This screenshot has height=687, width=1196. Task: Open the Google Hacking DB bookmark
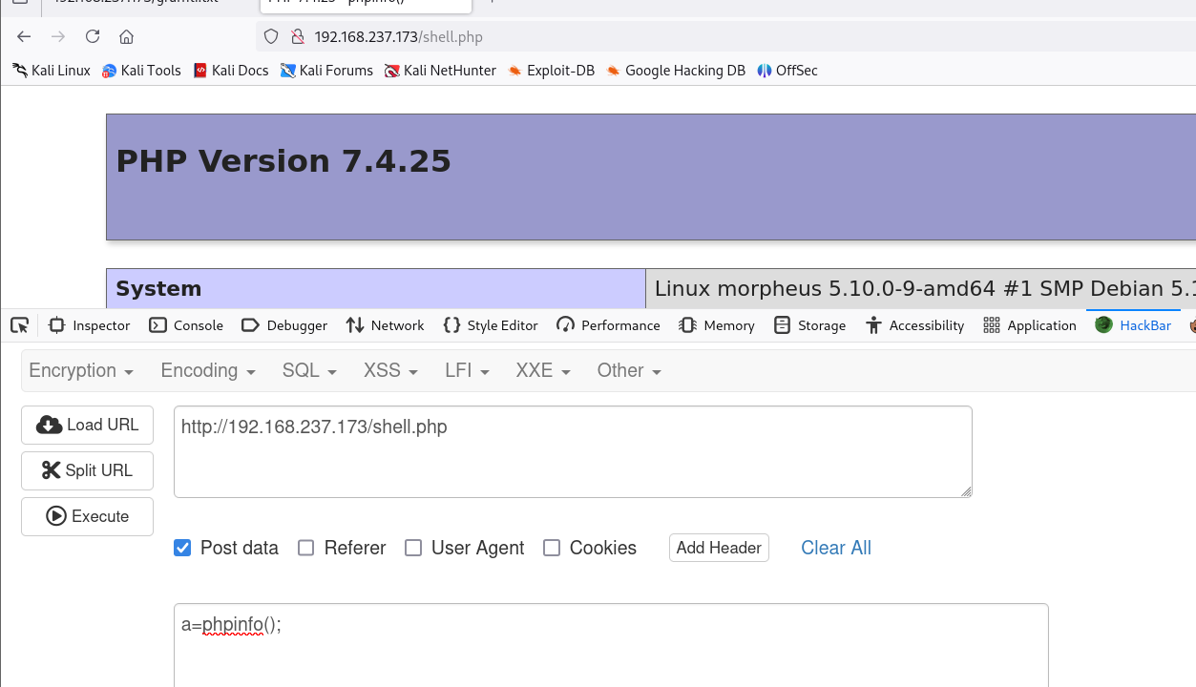(676, 70)
